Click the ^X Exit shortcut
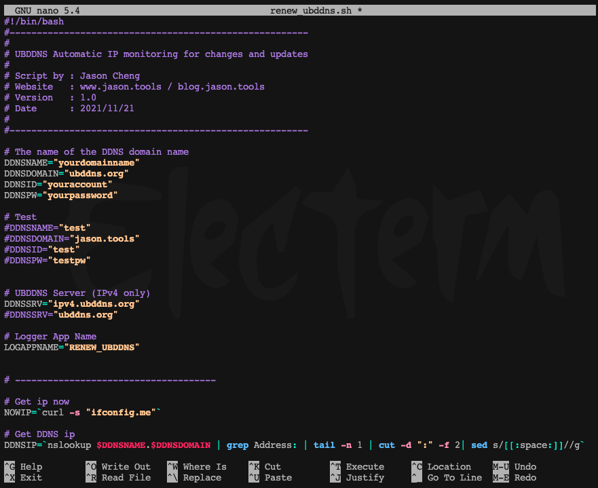598x488 pixels. (x=23, y=477)
